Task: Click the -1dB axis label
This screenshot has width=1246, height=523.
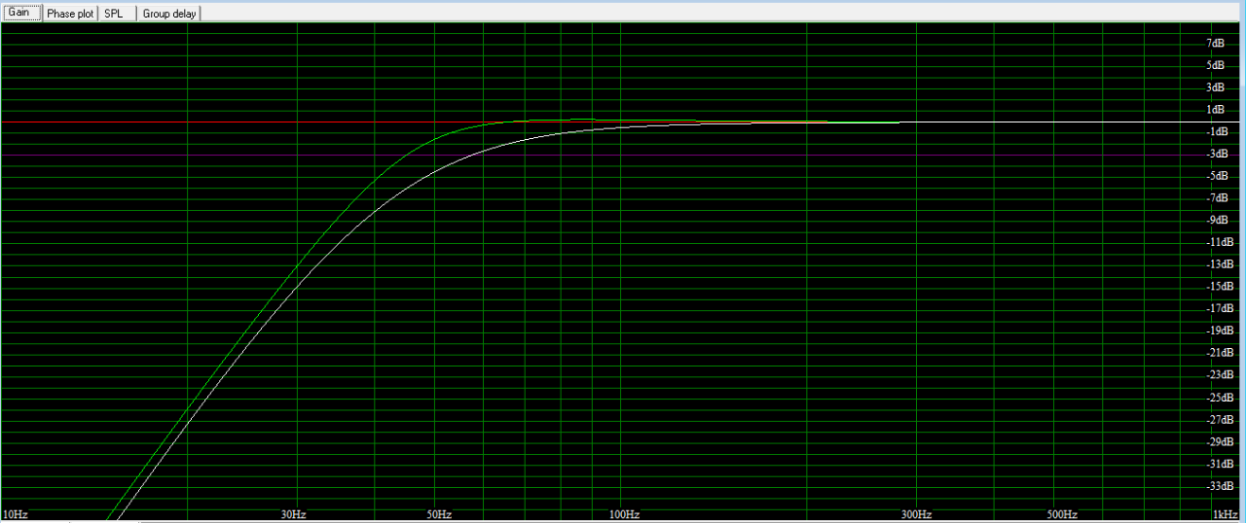Action: coord(1216,132)
